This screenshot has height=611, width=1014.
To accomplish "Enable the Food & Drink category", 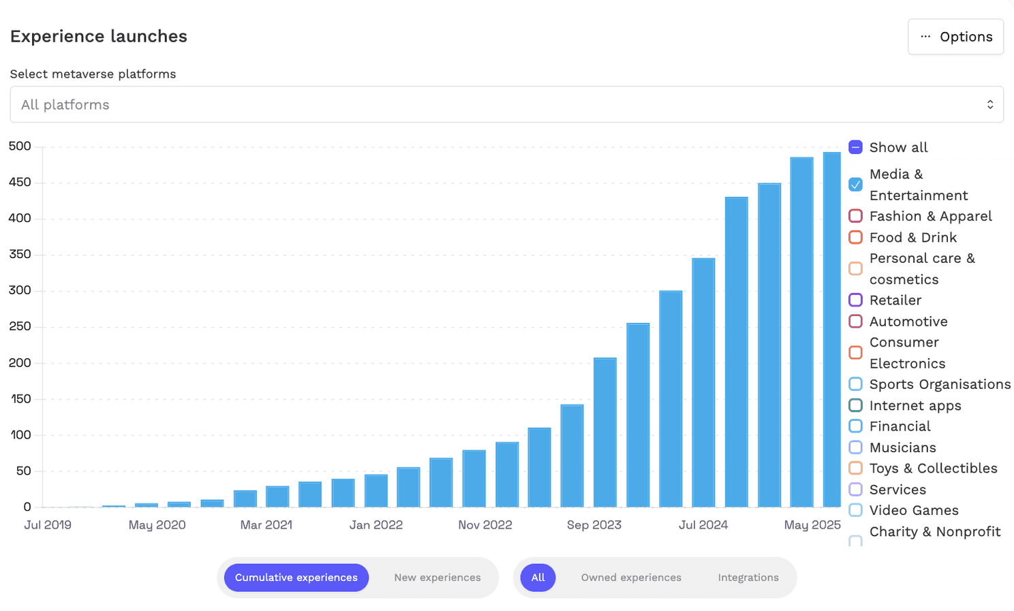I will click(x=855, y=237).
